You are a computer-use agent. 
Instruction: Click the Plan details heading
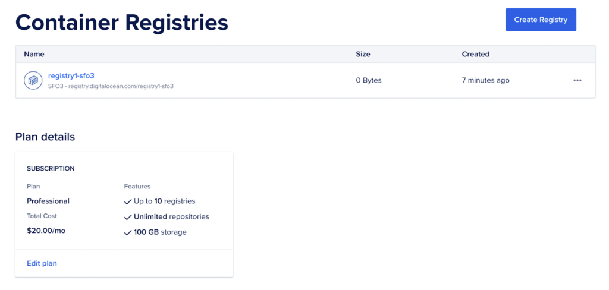coord(45,137)
